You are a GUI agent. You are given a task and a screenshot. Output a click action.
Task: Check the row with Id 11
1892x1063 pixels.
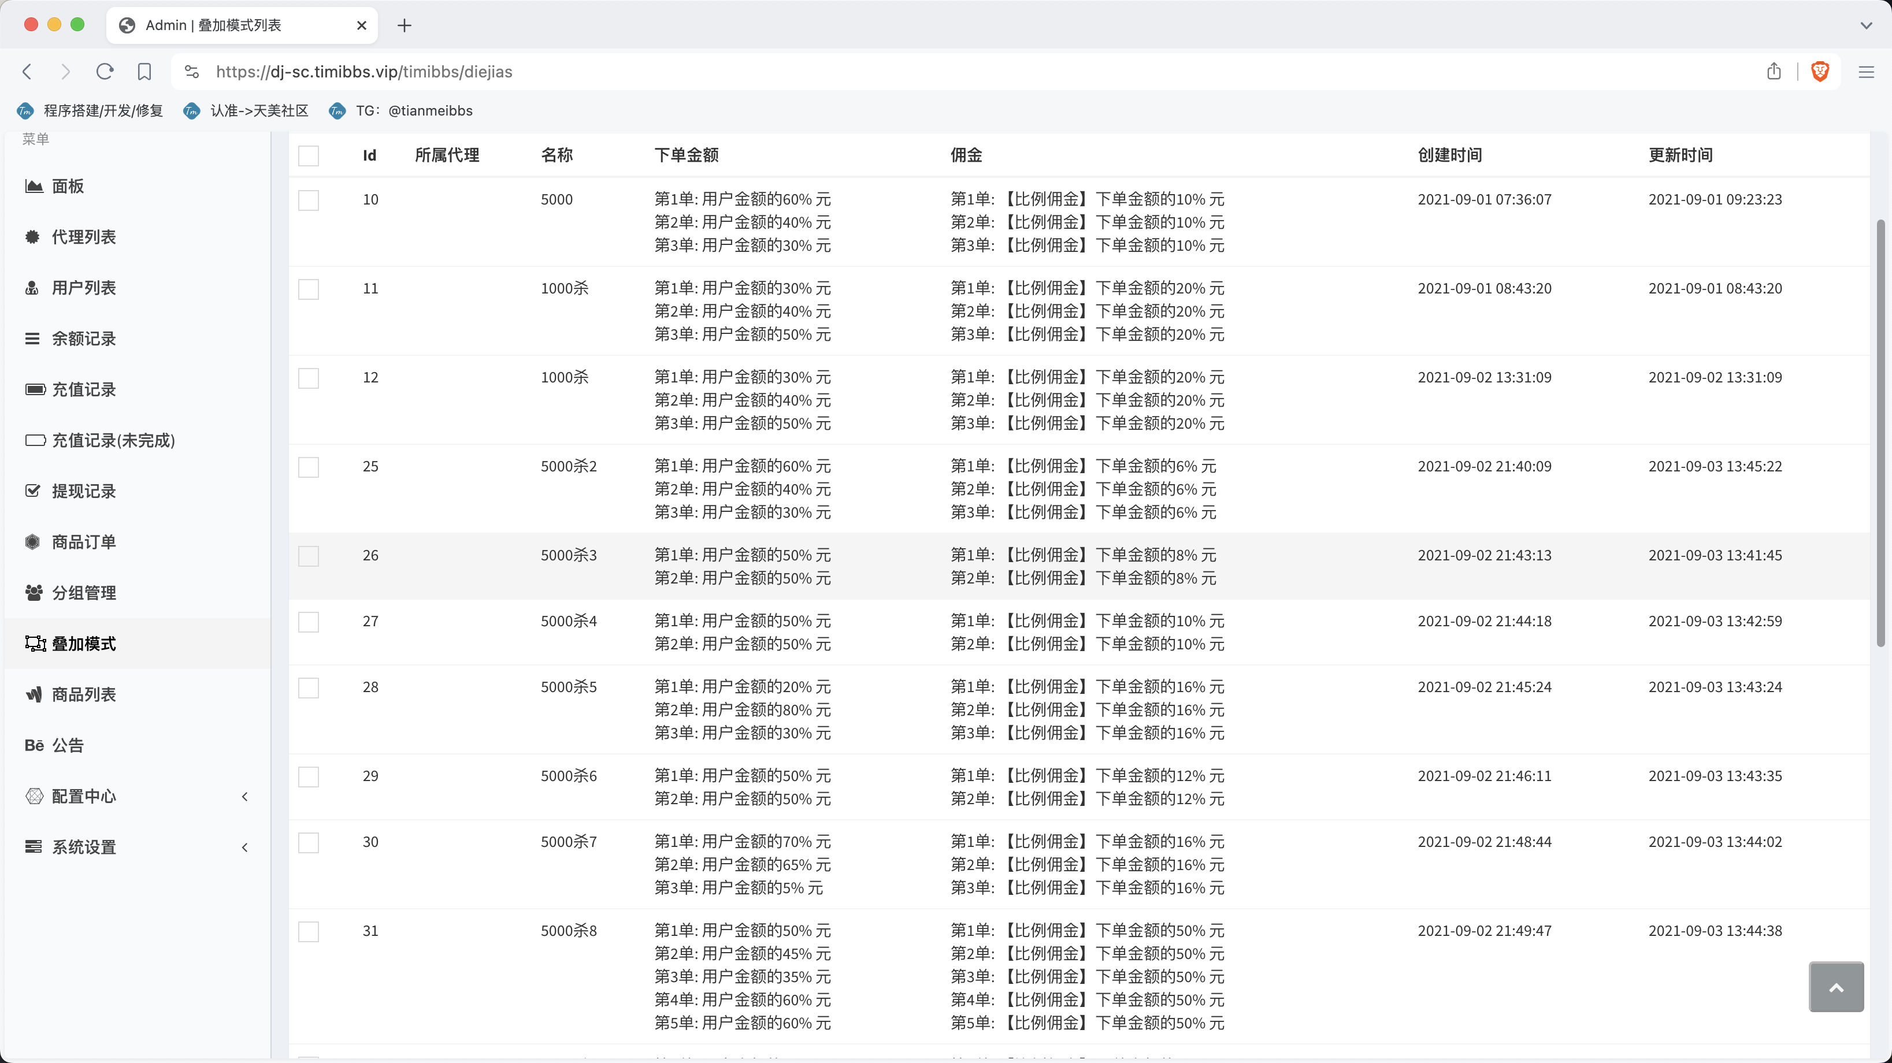pyautogui.click(x=309, y=289)
